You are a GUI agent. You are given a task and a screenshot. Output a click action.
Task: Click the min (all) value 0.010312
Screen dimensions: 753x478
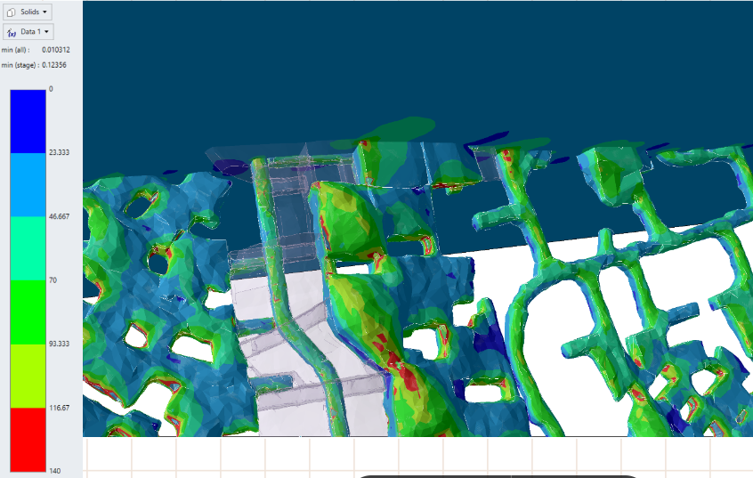pos(56,50)
